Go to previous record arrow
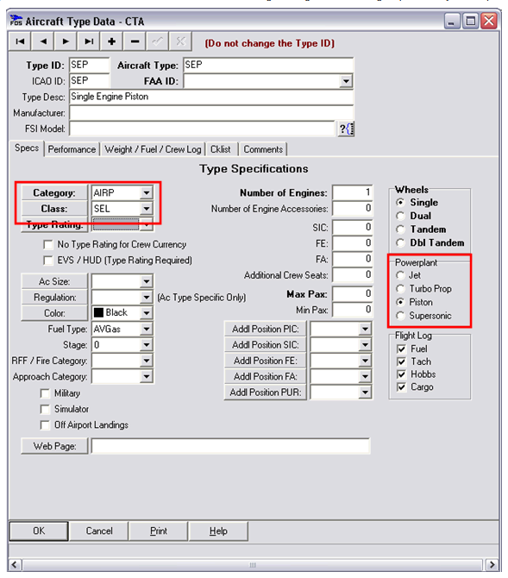The height and width of the screenshot is (578, 508). 43,41
